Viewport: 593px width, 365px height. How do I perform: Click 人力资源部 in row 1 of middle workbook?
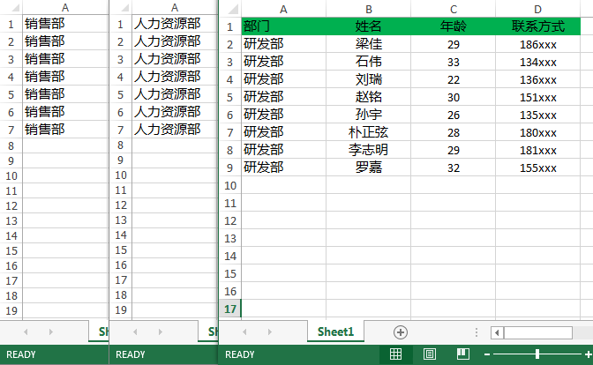[x=175, y=24]
